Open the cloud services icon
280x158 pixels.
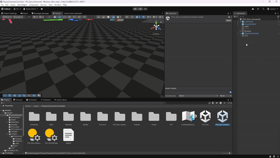pos(252,9)
